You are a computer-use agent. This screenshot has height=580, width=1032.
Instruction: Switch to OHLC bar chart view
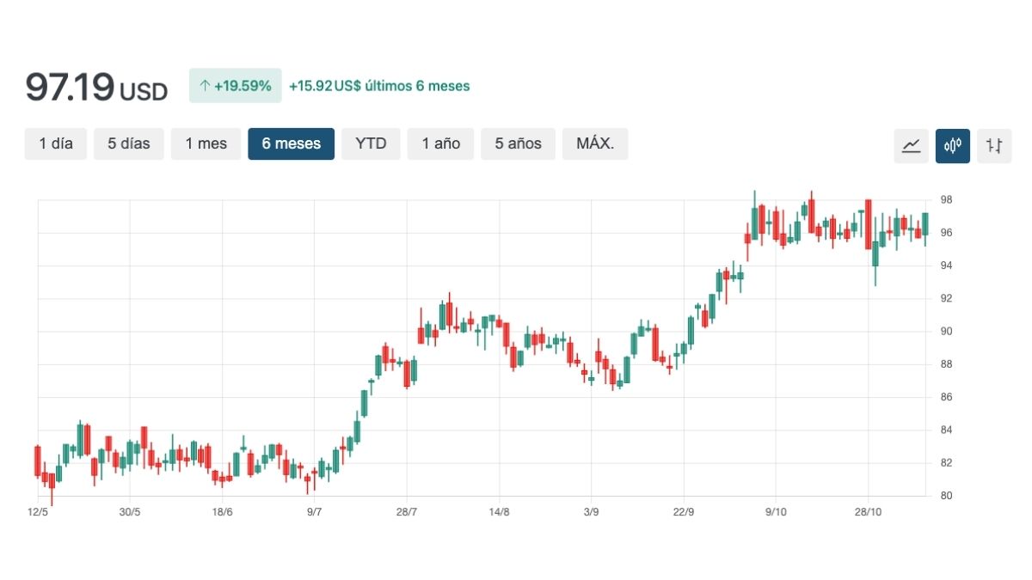click(994, 145)
